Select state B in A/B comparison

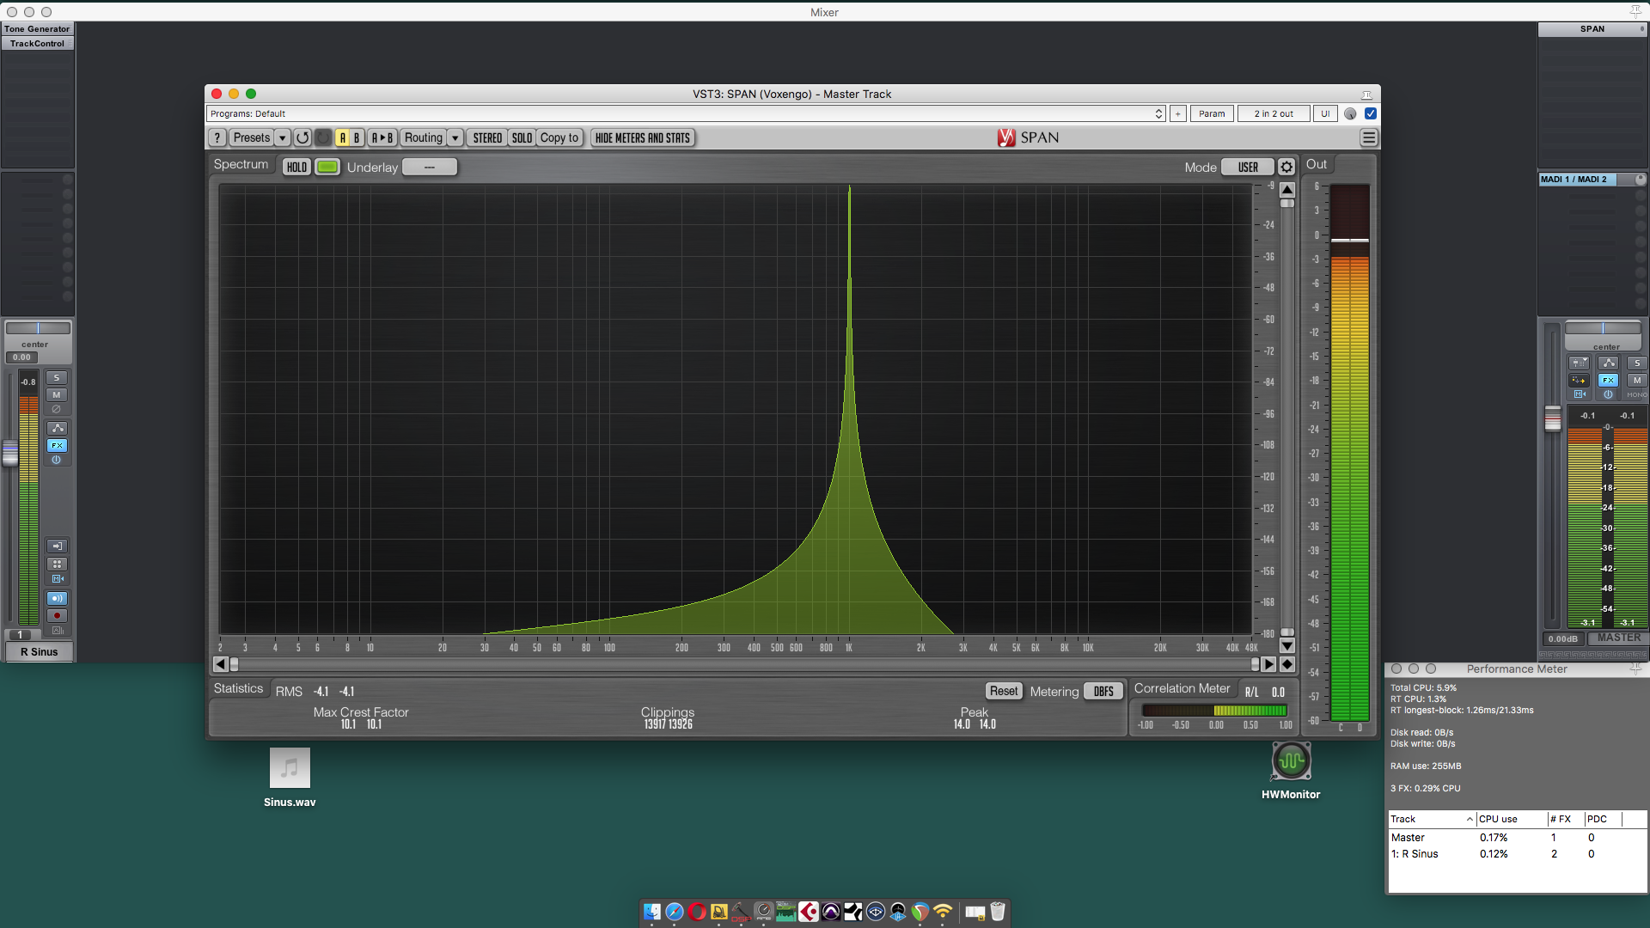[x=357, y=137]
